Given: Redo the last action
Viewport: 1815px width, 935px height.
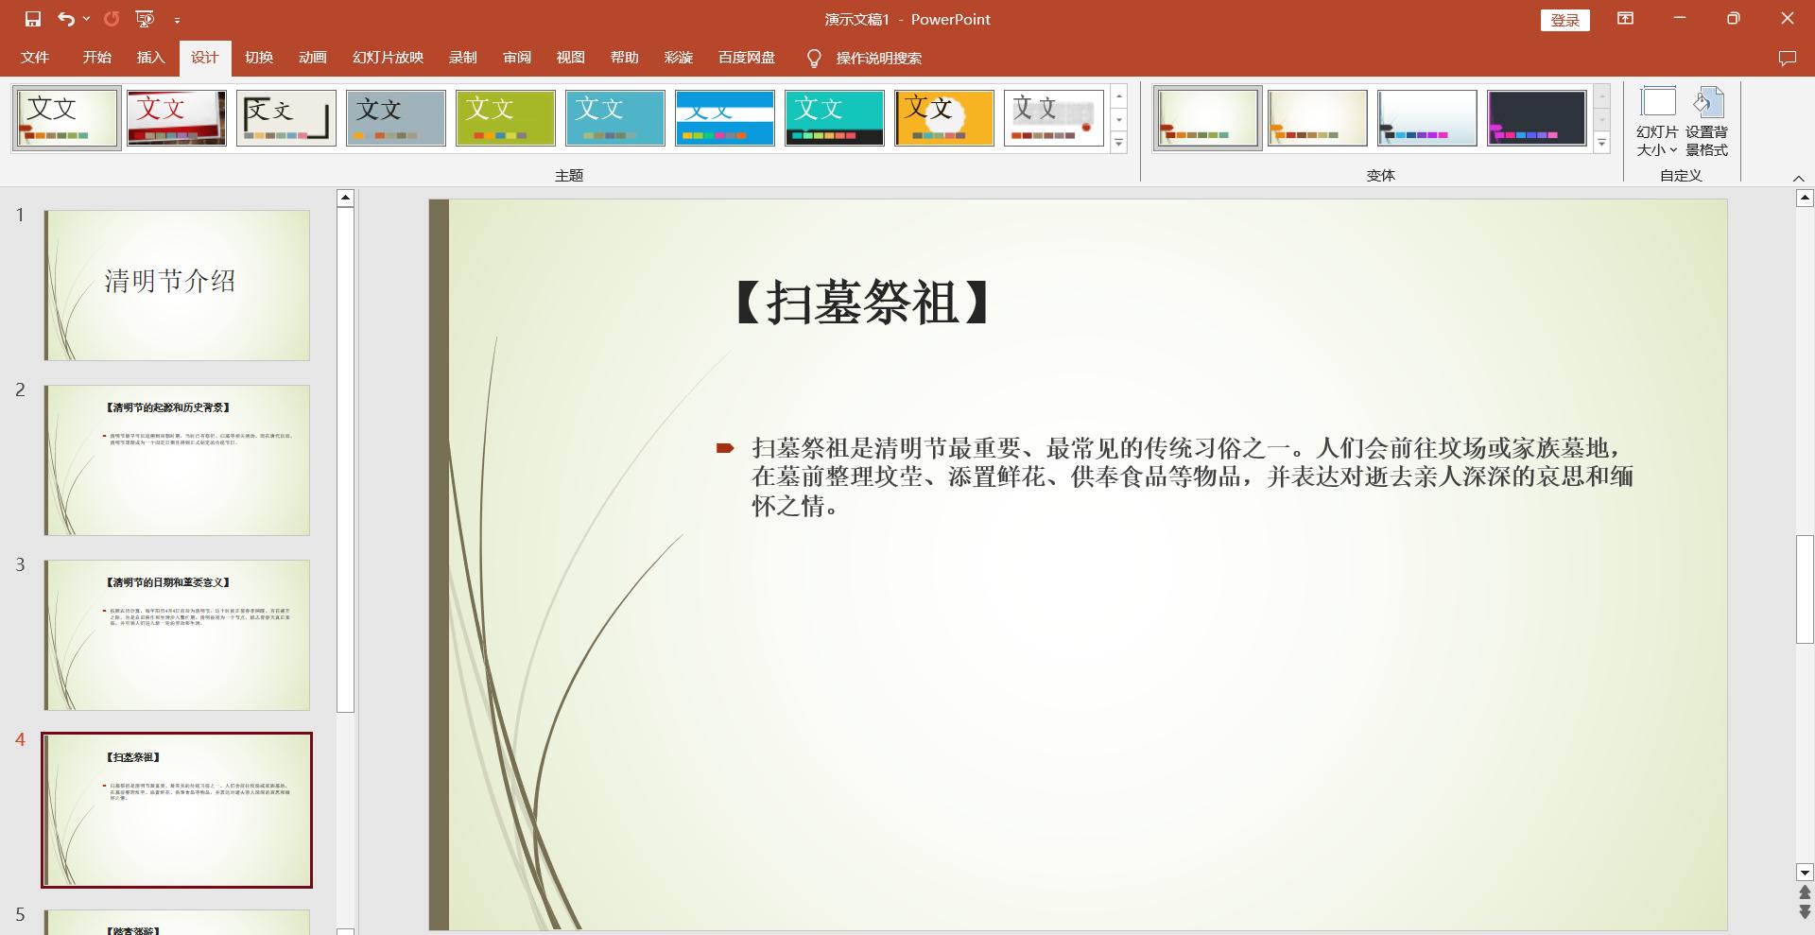Looking at the screenshot, I should [112, 19].
